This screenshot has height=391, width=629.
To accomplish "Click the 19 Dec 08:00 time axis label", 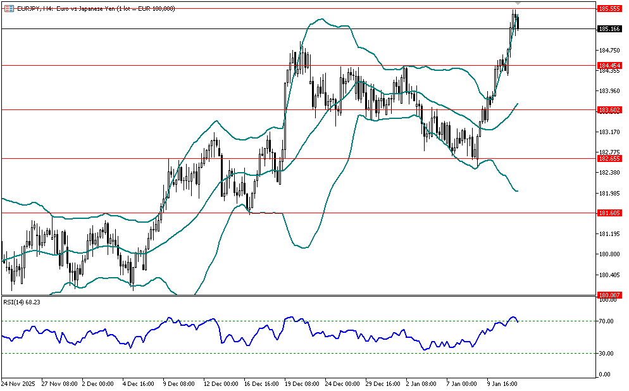I will [x=301, y=383].
